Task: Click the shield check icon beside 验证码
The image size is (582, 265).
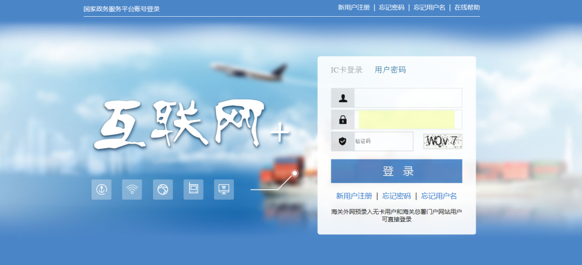Action: (343, 141)
